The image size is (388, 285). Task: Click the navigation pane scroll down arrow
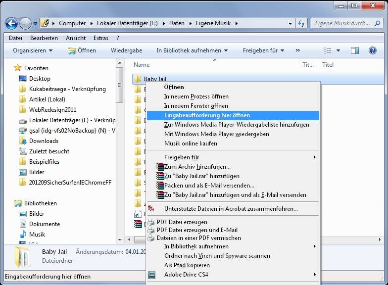120,239
